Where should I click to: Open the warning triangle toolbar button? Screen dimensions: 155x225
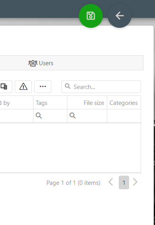(x=23, y=87)
